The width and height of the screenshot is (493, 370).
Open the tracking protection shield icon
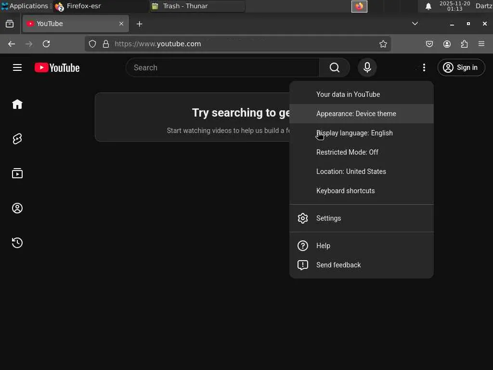coord(92,44)
